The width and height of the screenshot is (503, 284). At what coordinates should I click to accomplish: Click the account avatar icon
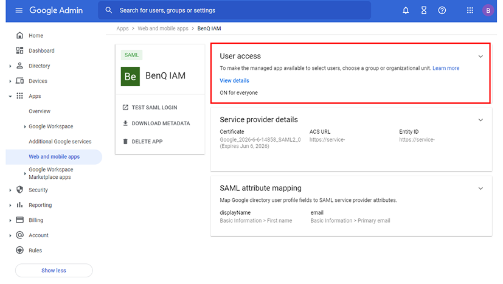[488, 10]
